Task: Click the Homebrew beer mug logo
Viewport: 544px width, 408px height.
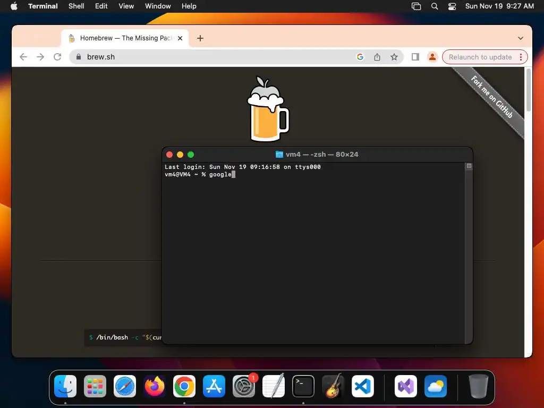Action: [268, 108]
